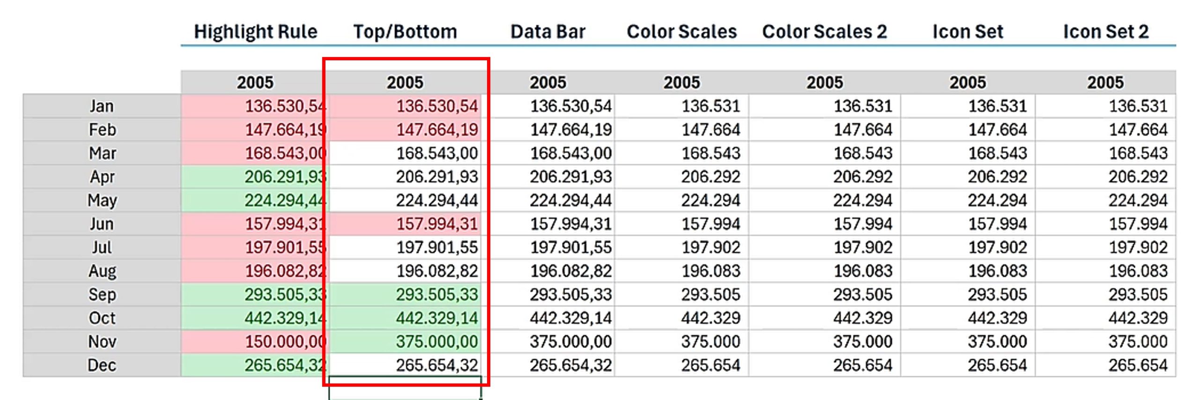Screen dimensions: 1199x400
Task: Click the Color Scales 2 heading
Action: [x=824, y=32]
